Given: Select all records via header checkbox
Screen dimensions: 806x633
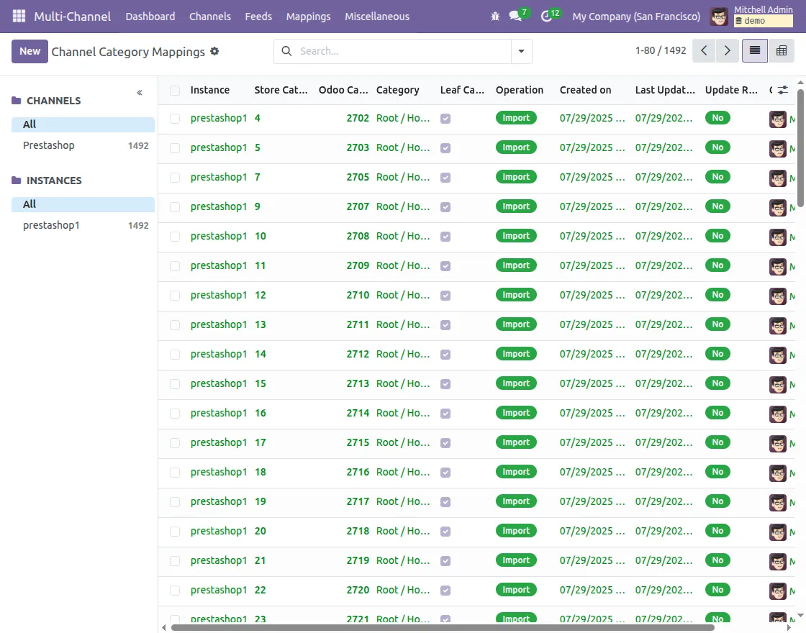Looking at the screenshot, I should 174,89.
